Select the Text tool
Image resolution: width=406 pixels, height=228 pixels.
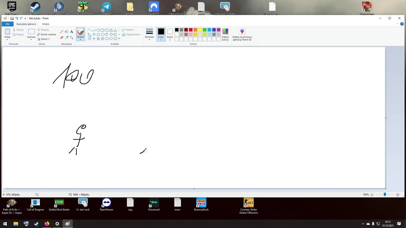(x=71, y=32)
